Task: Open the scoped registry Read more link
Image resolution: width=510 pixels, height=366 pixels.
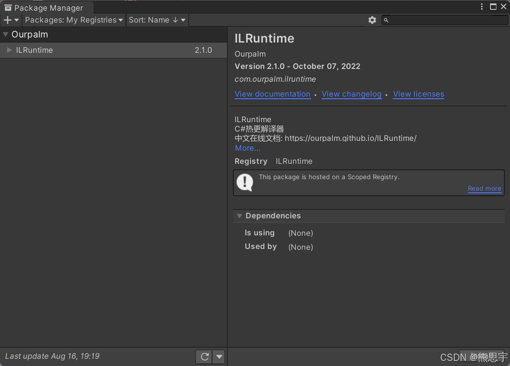Action: (484, 189)
